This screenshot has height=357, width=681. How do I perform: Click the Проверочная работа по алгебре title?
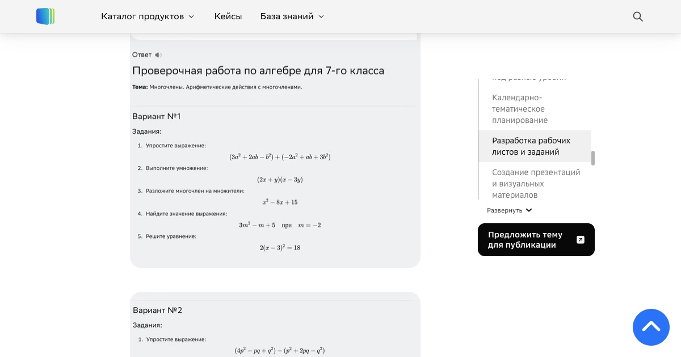pyautogui.click(x=258, y=71)
